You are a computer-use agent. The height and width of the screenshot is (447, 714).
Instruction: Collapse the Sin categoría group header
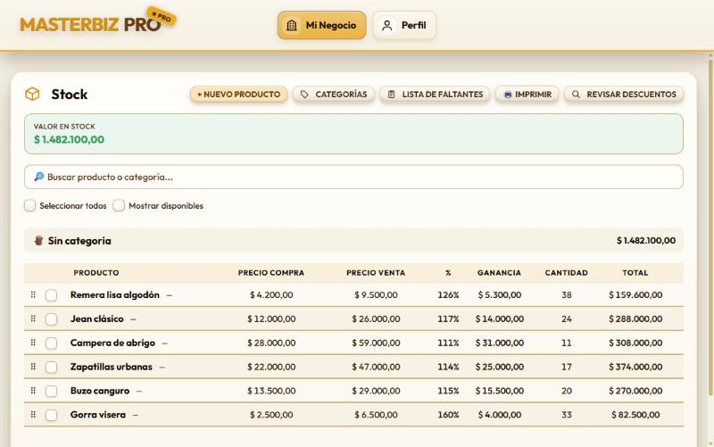353,240
